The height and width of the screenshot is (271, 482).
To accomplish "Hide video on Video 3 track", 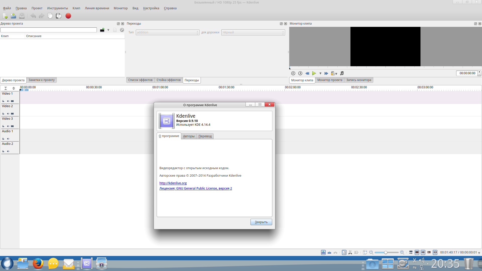I will click(12, 126).
